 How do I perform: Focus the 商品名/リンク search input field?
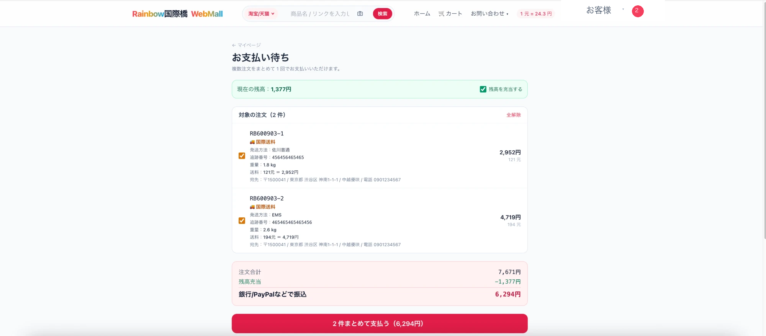(x=320, y=14)
